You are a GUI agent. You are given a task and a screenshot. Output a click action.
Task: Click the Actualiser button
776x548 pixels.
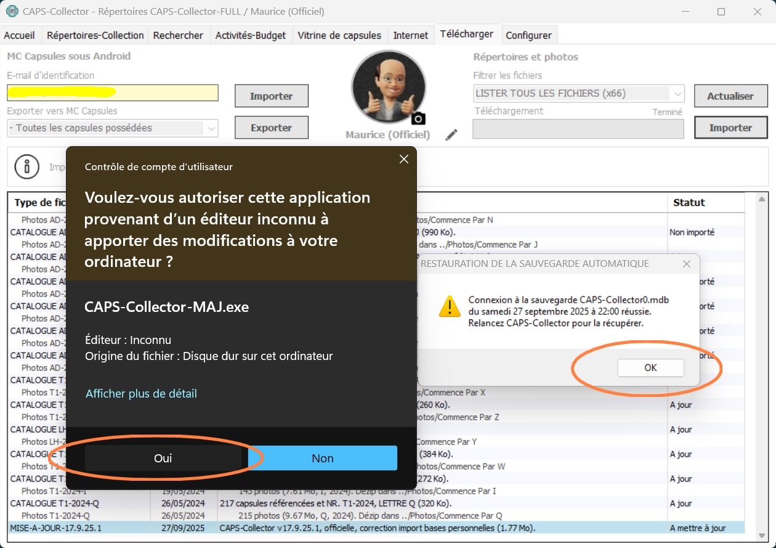pos(730,96)
